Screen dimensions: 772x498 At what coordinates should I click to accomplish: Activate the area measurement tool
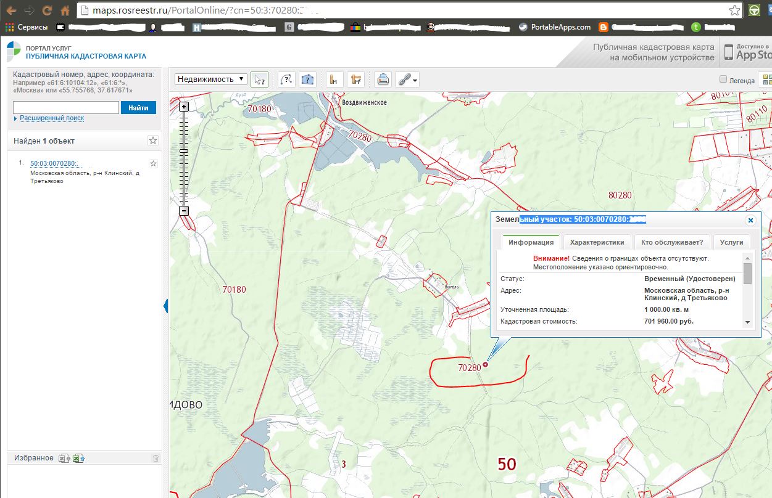click(355, 80)
